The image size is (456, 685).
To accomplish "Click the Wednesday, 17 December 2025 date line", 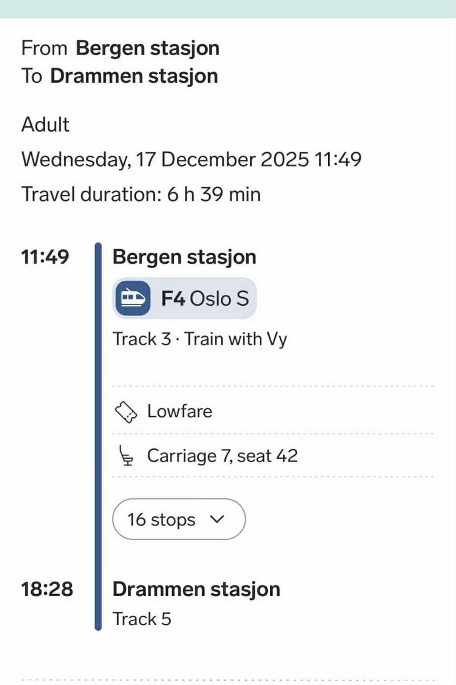I will [x=191, y=159].
